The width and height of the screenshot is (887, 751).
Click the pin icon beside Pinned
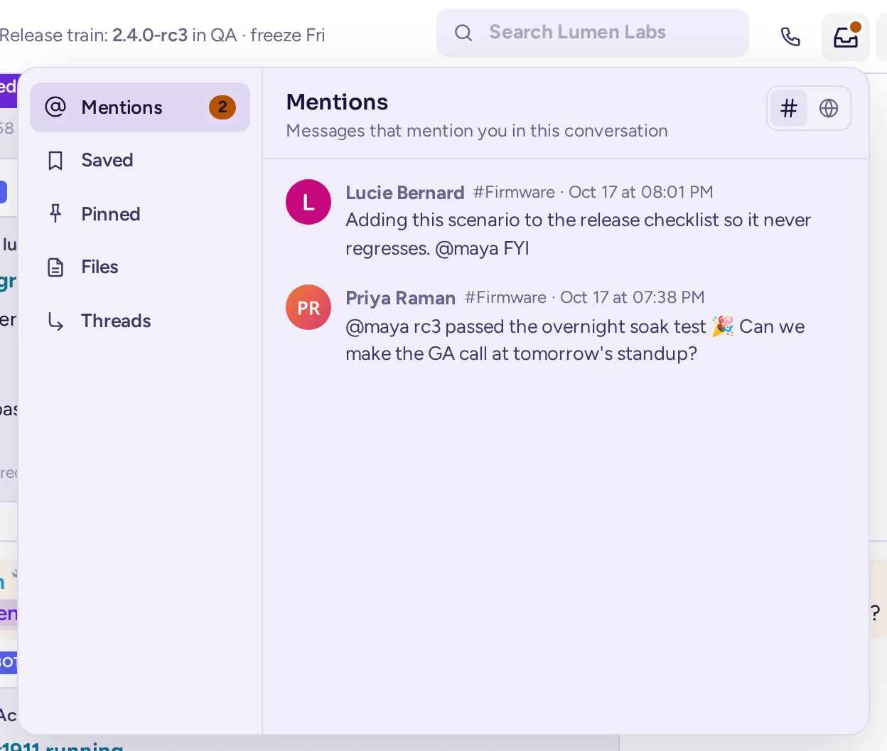[55, 214]
